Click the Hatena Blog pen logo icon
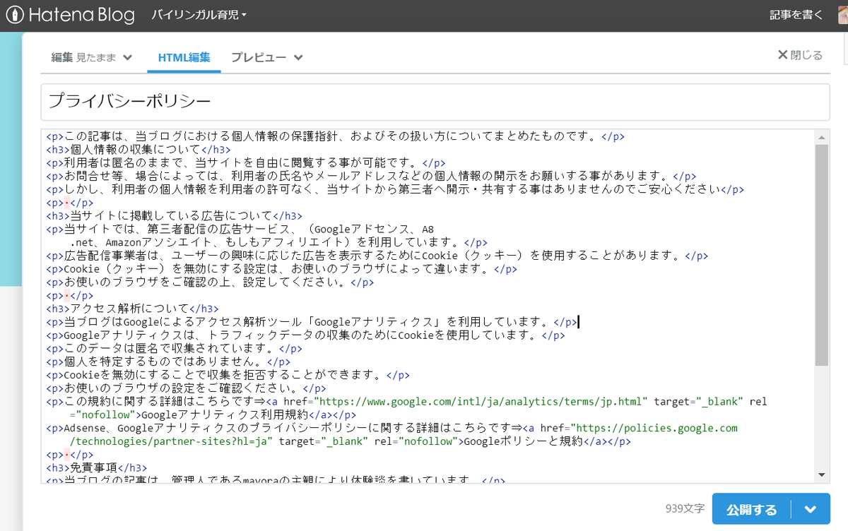 [14, 15]
